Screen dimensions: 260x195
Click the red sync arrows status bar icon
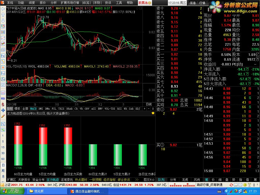tap(231, 185)
